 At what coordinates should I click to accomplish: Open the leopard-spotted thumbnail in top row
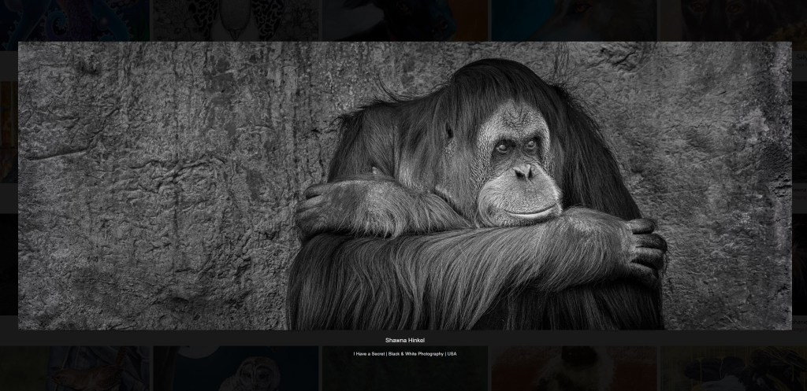pyautogui.click(x=236, y=20)
